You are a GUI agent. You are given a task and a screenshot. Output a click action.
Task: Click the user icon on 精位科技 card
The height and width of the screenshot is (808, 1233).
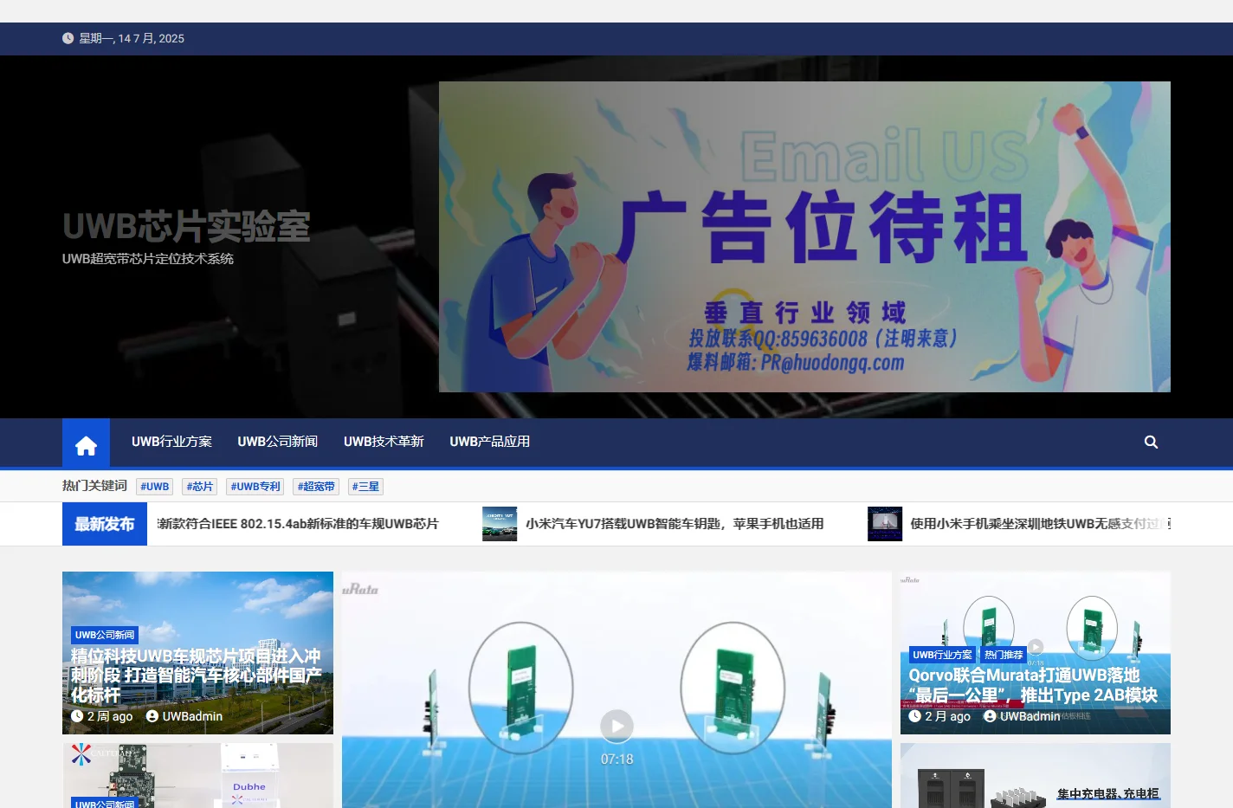(152, 716)
